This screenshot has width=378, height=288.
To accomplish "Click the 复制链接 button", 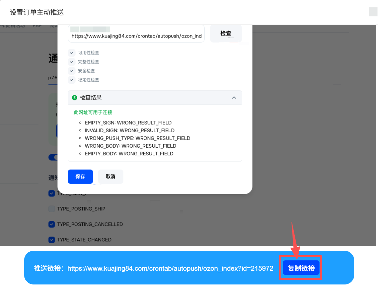I will 301,268.
